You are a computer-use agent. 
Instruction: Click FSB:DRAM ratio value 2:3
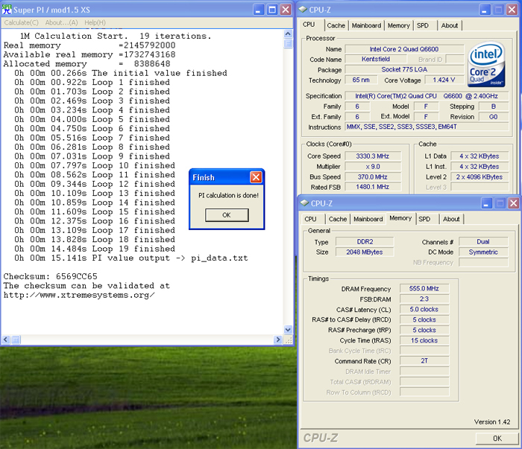click(424, 299)
